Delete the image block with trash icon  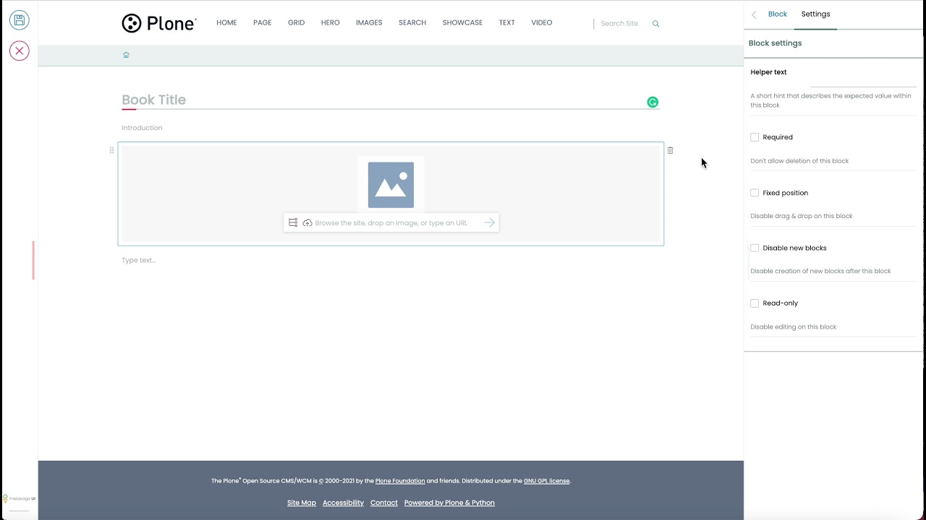point(670,150)
